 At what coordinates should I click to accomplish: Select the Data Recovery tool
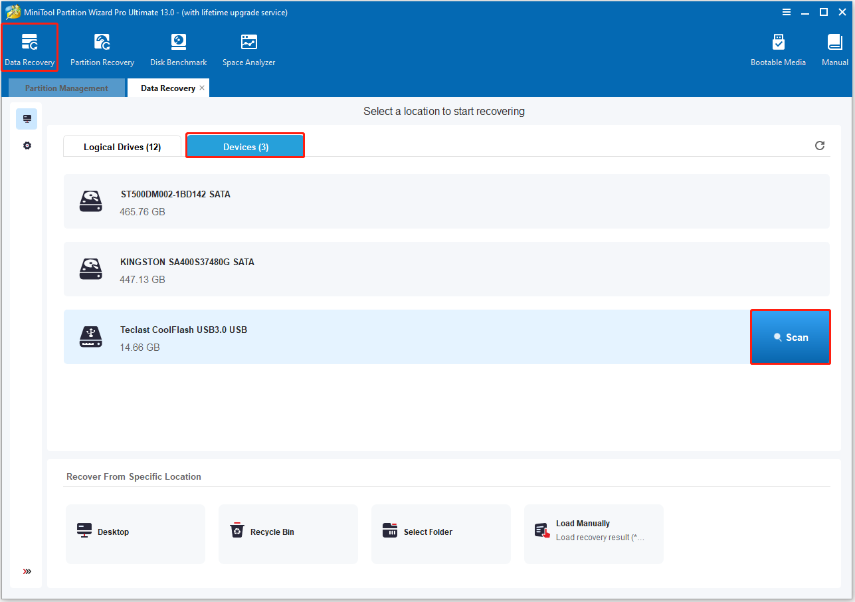pyautogui.click(x=29, y=47)
